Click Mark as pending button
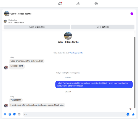 [37, 27]
